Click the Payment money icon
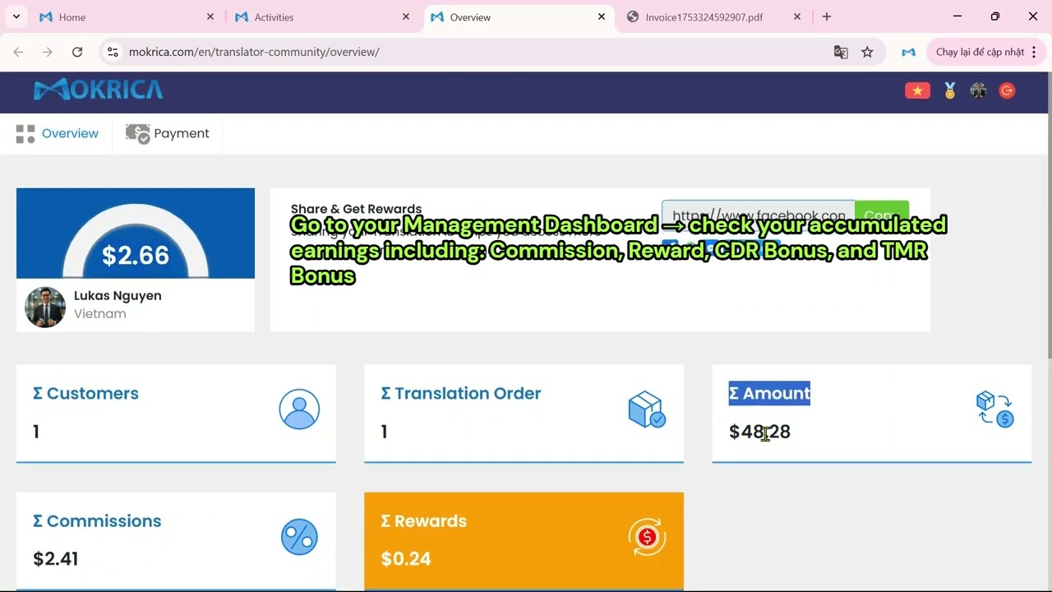 point(137,134)
